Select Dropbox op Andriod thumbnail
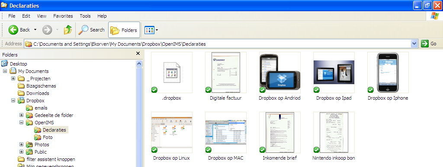Screen dimensions: 443x167 [280, 72]
